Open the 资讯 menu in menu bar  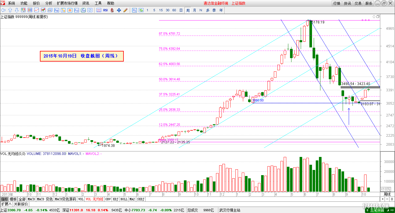click(x=86, y=3)
